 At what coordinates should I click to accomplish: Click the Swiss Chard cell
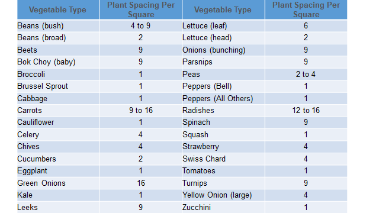pyautogui.click(x=204, y=159)
